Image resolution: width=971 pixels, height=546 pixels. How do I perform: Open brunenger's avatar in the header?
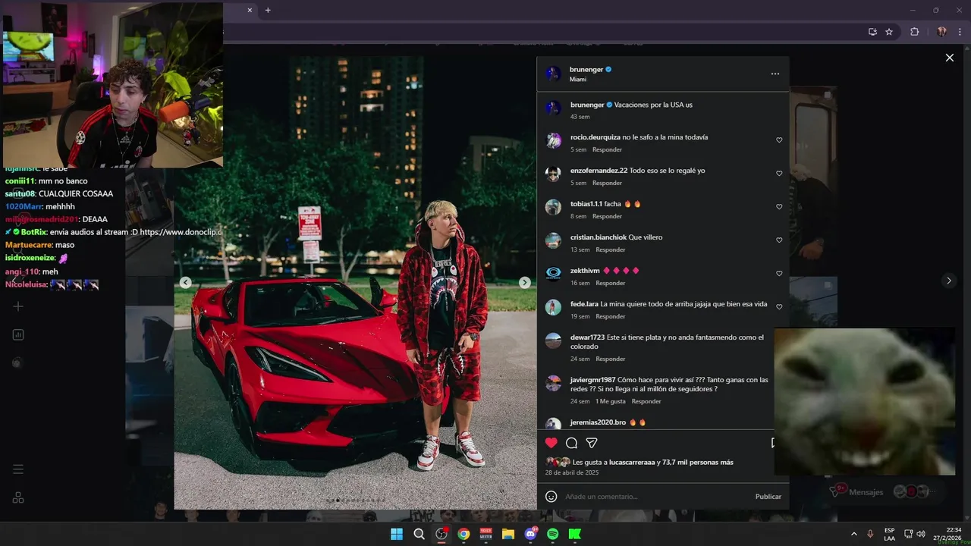coord(553,74)
